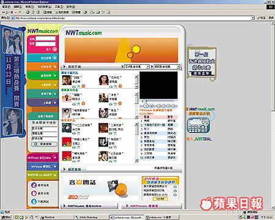The height and width of the screenshot is (220, 275).
Task: Click the username input field in login box
Action: click(x=45, y=38)
